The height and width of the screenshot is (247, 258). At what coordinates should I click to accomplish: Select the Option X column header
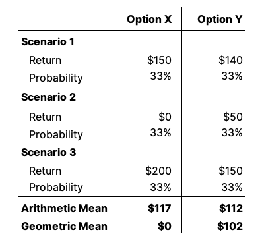click(149, 20)
